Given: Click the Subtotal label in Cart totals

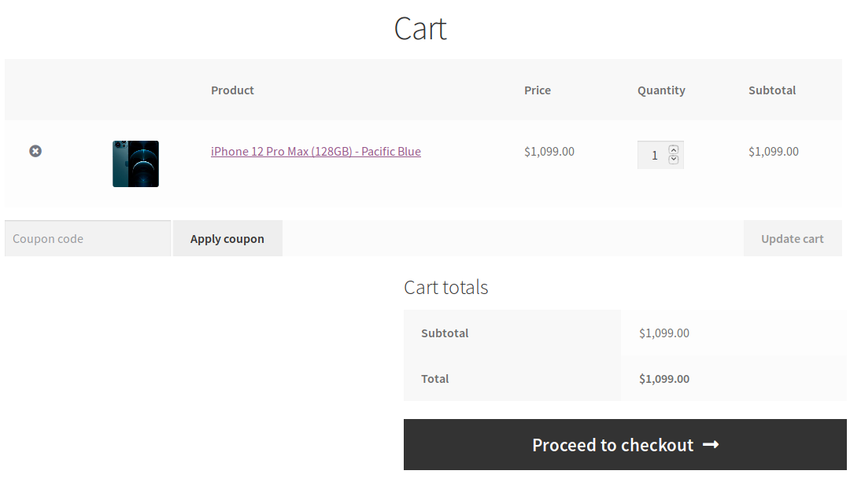Looking at the screenshot, I should [x=445, y=333].
